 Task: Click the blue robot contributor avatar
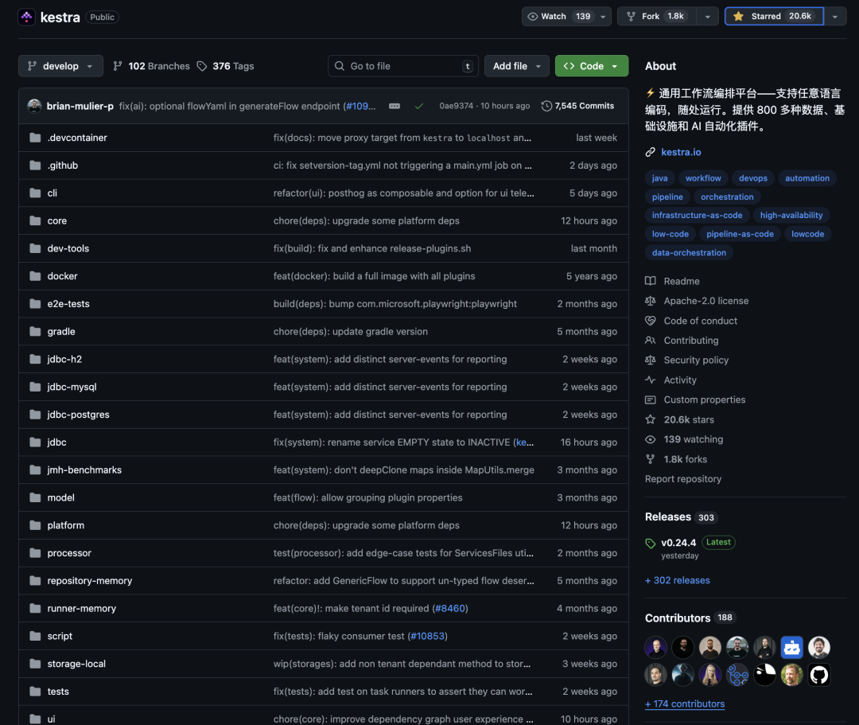pos(791,647)
